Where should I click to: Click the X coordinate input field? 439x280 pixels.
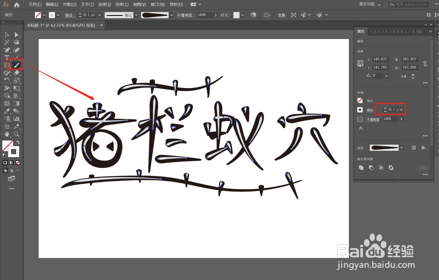381,60
